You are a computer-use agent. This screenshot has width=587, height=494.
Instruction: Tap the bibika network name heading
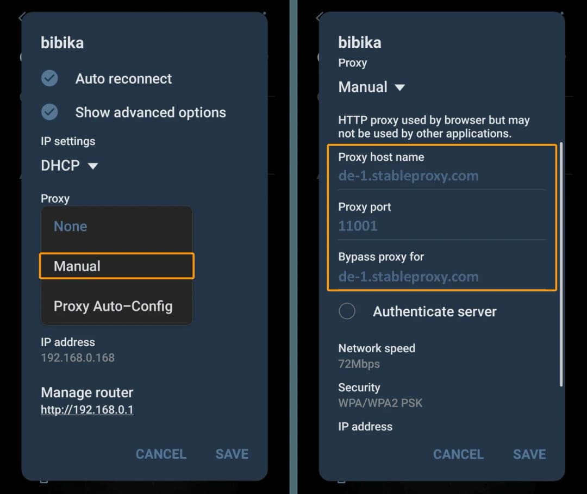[61, 42]
